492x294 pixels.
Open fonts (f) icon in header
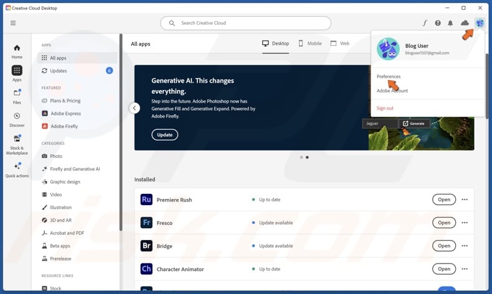coord(425,23)
